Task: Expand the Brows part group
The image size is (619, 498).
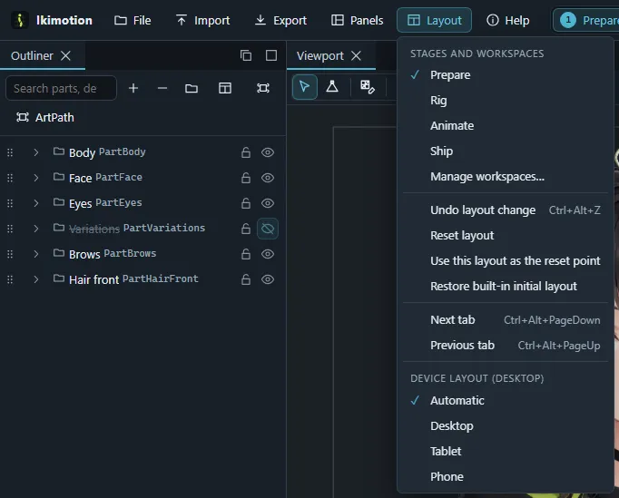Action: (x=36, y=254)
